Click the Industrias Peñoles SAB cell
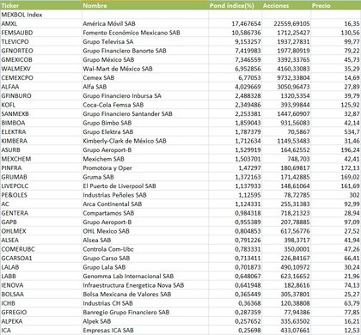 pyautogui.click(x=145, y=195)
